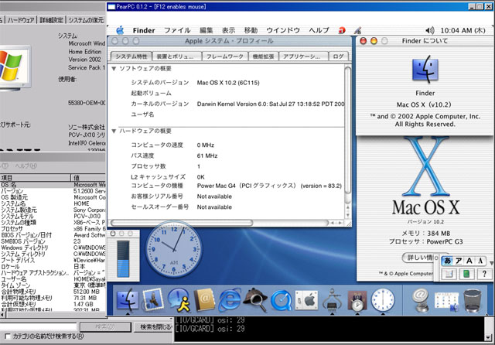Open the Apple menu
495x345 pixels.
coord(118,30)
